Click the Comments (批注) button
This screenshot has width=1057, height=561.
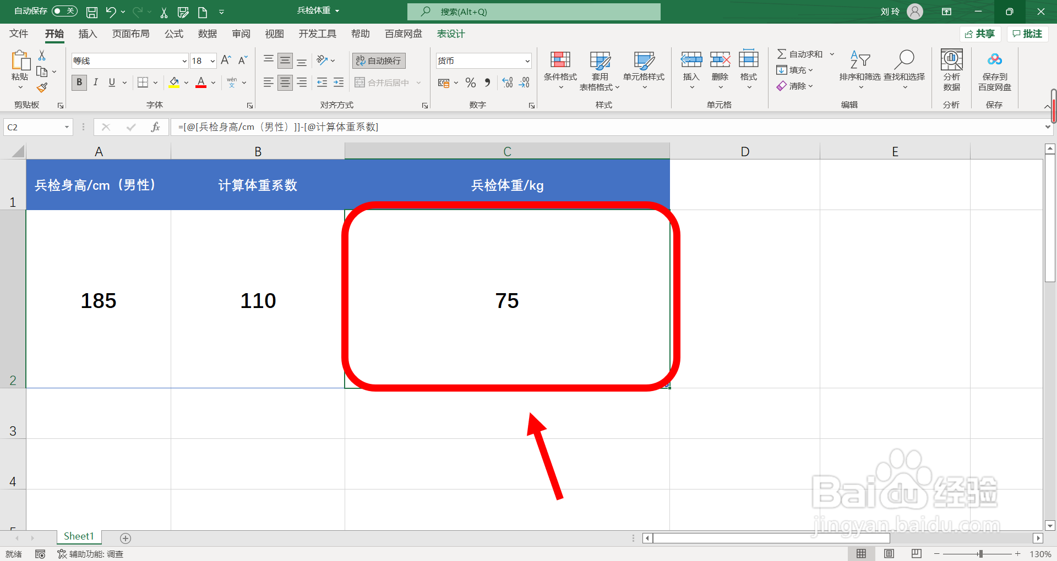pos(1027,34)
